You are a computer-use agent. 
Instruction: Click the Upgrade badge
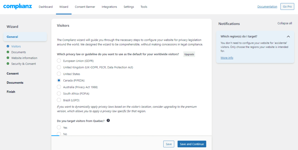[189, 54]
